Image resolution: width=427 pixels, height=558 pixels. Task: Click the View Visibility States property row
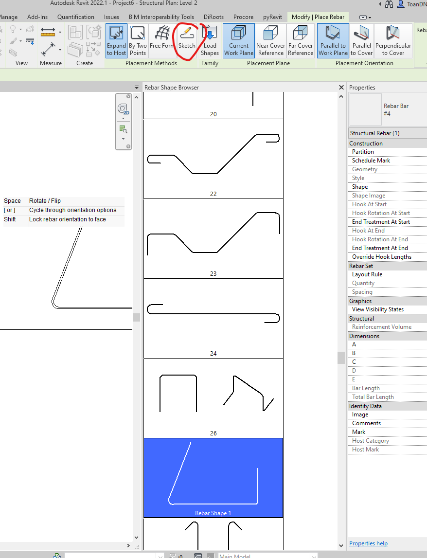[388, 309]
